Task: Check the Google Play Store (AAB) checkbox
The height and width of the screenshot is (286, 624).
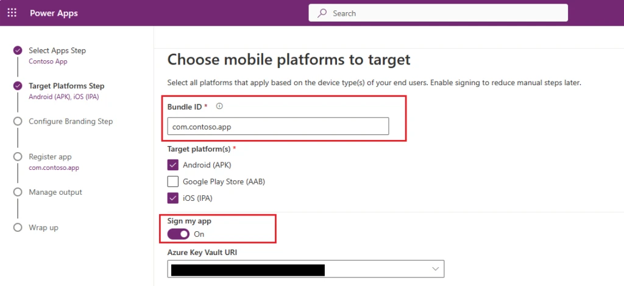Action: [173, 181]
